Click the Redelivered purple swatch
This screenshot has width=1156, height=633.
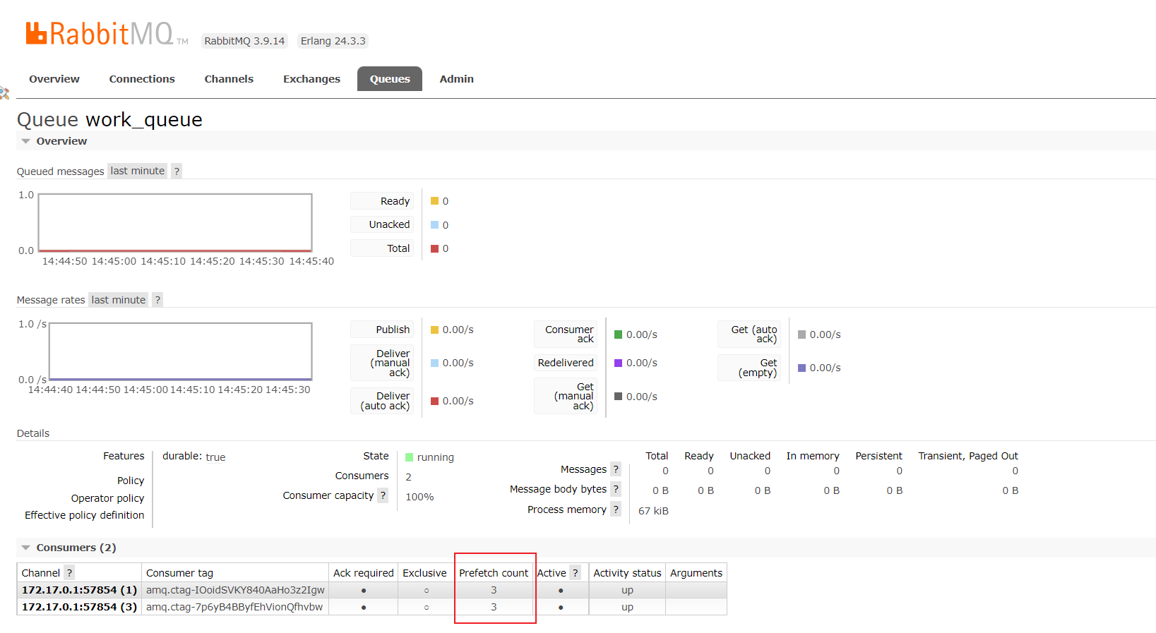tap(619, 363)
